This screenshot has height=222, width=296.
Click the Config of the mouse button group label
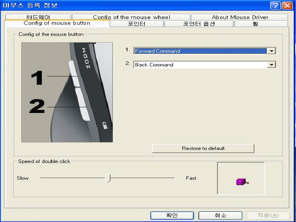coord(51,34)
